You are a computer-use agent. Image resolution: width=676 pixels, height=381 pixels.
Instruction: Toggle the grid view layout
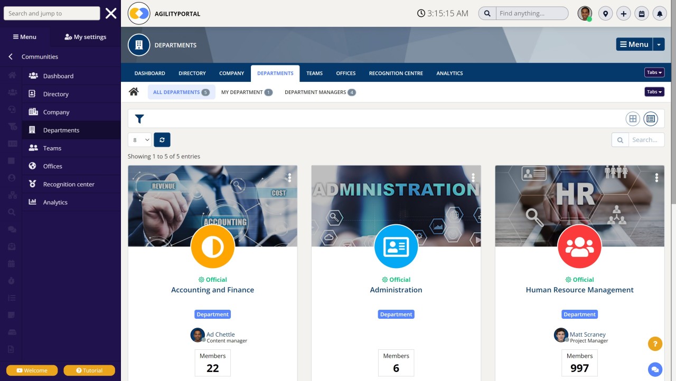633,119
